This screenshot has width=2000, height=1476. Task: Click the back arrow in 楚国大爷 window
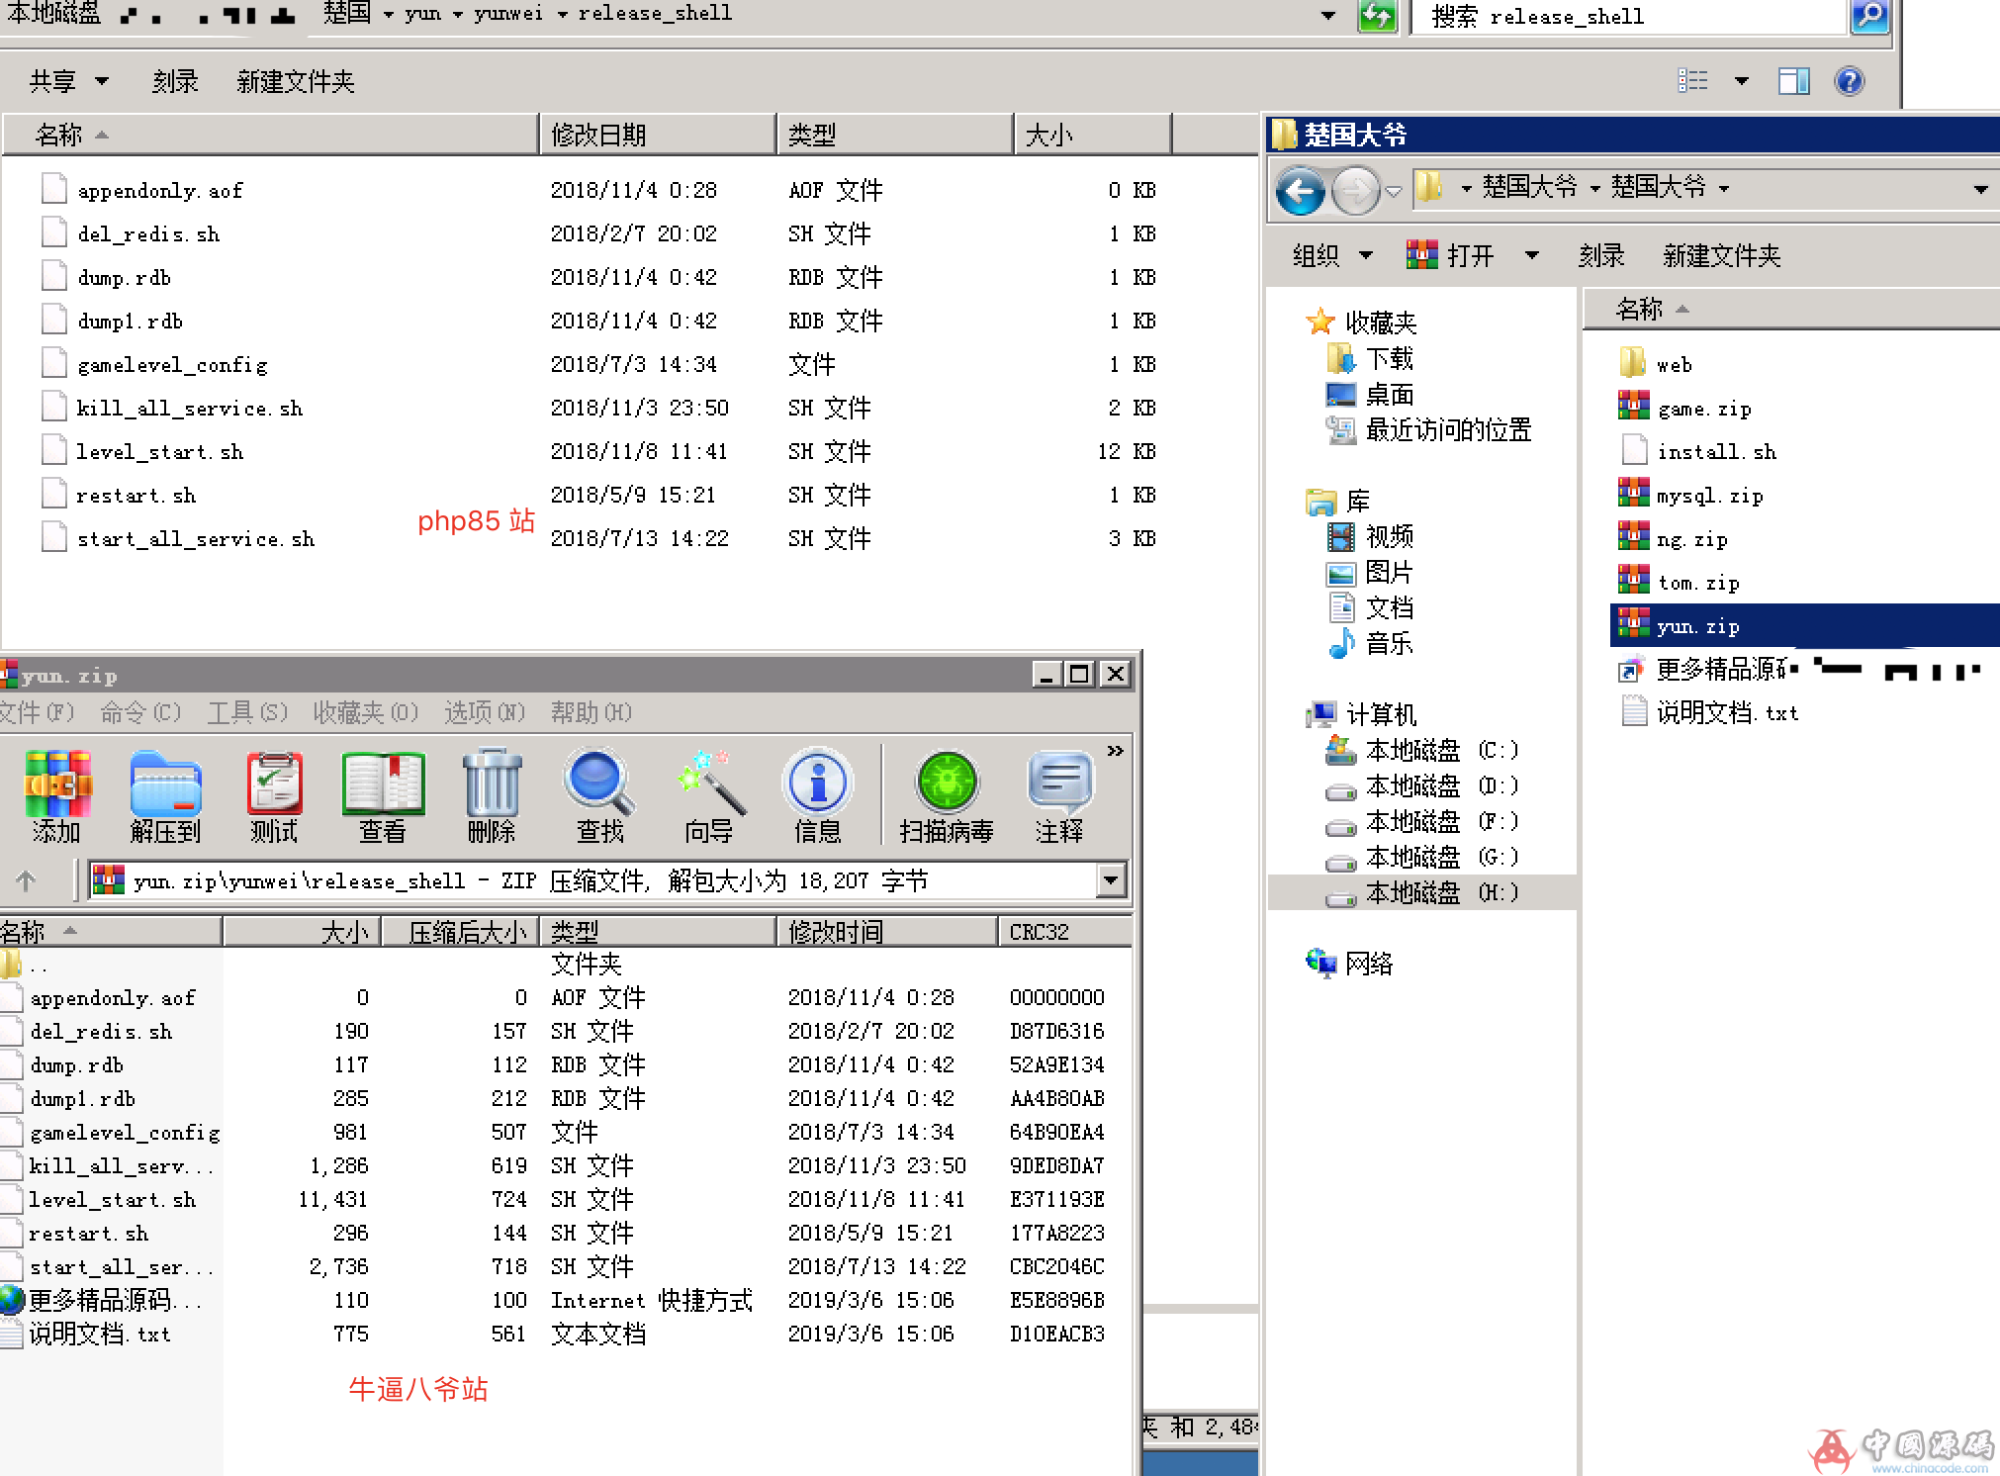click(x=1300, y=190)
